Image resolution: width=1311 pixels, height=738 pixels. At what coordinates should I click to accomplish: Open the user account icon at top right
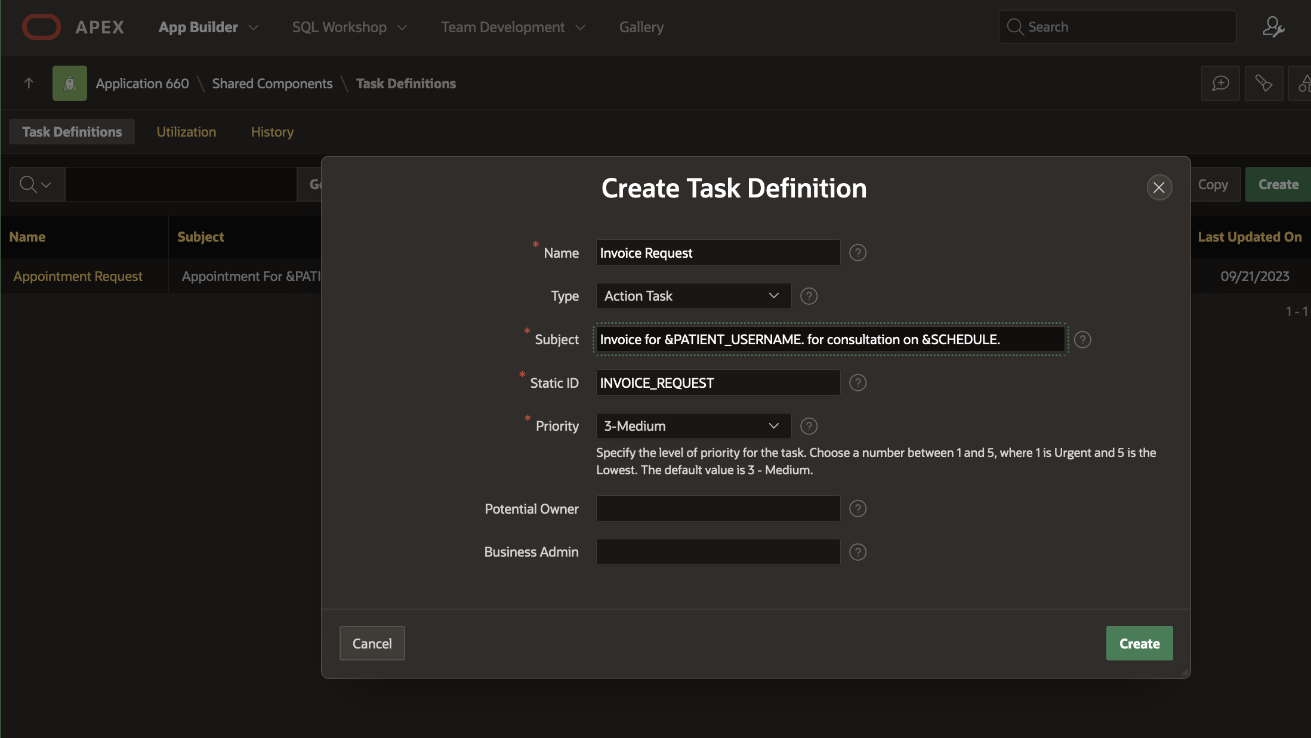(1273, 27)
